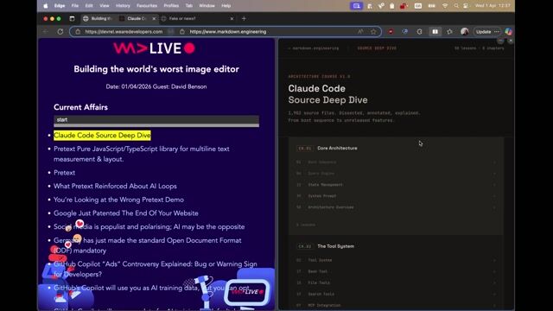553x311 pixels.
Task: Open 'What Pretext Reinforced About AI Loops'
Action: click(115, 187)
